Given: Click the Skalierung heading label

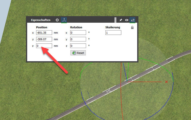Looking at the screenshot, I should (x=113, y=27).
